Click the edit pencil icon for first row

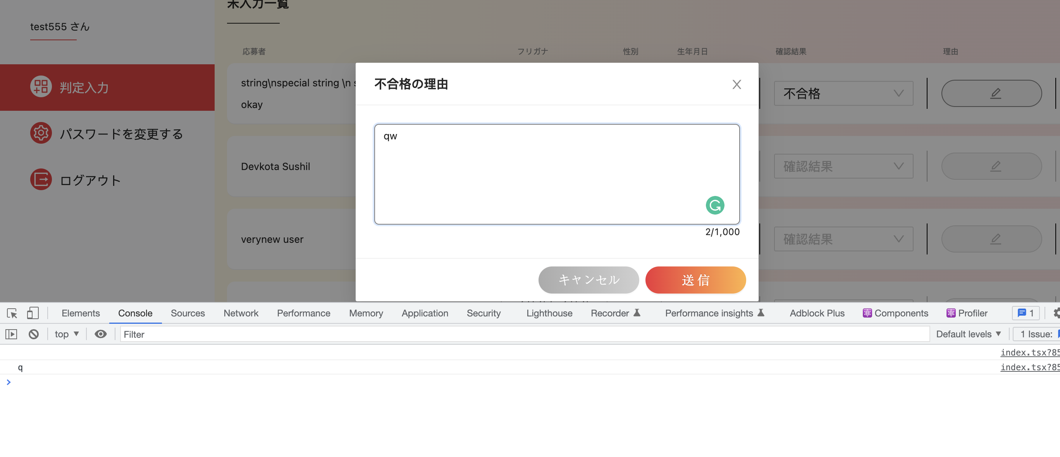pos(992,93)
